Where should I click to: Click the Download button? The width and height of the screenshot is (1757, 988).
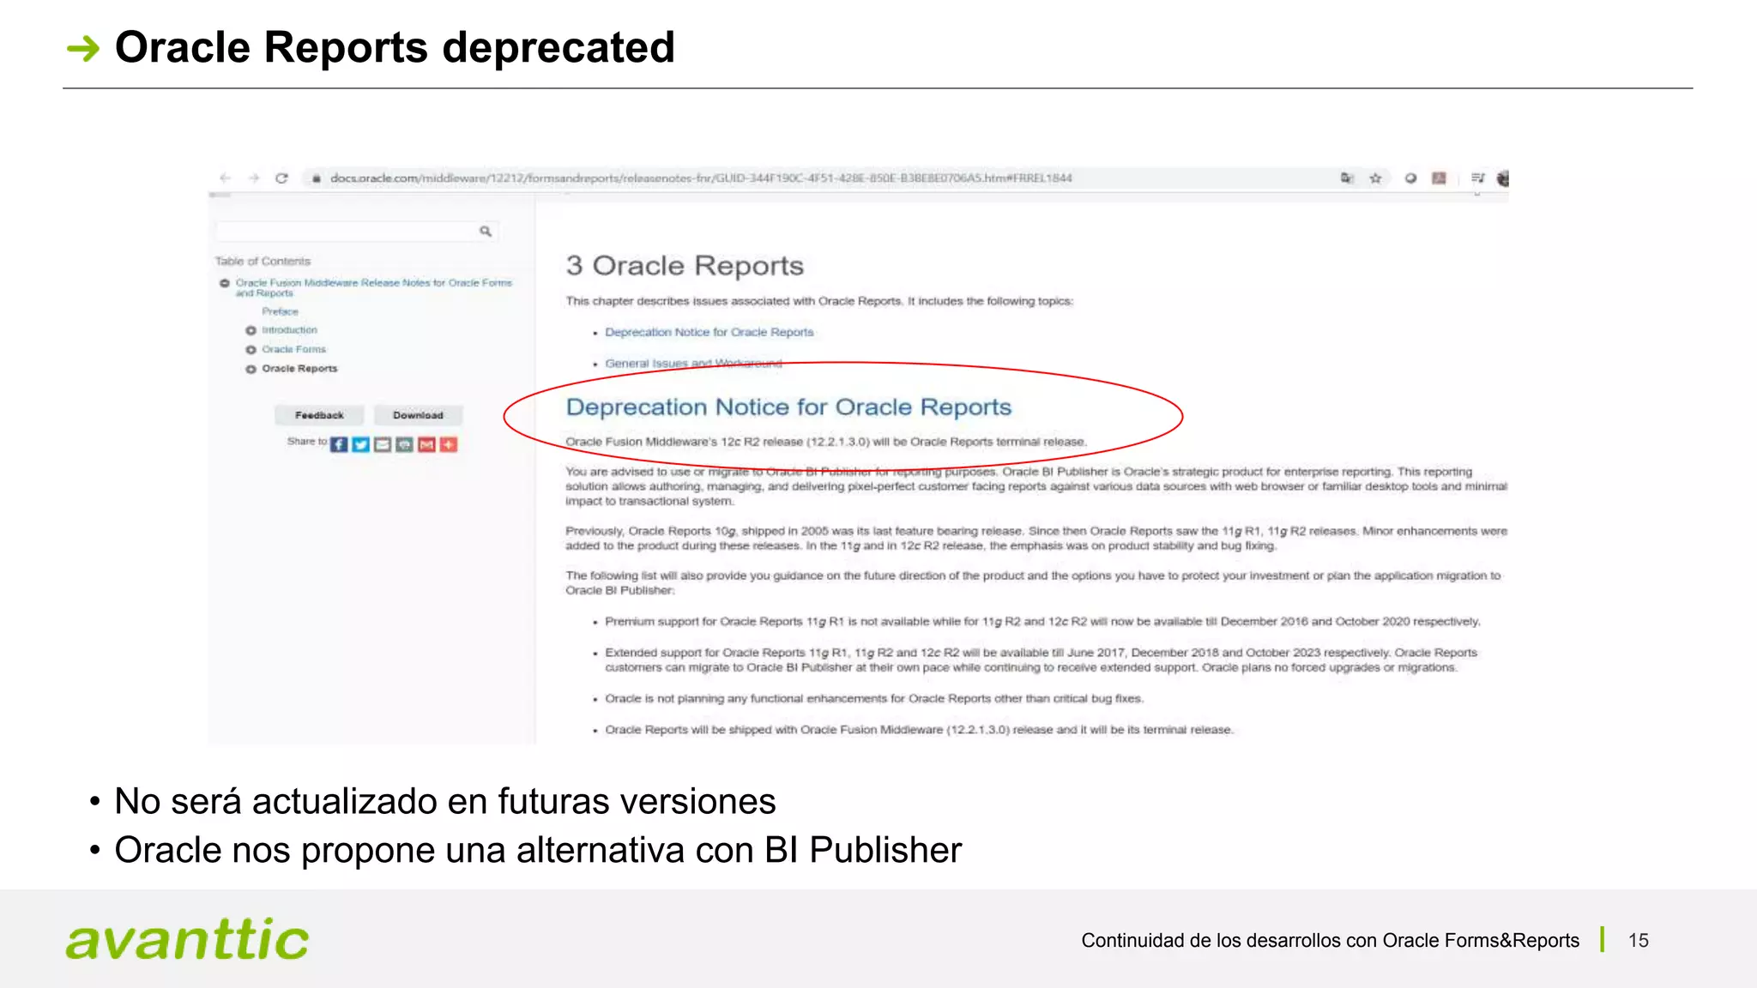coord(418,415)
